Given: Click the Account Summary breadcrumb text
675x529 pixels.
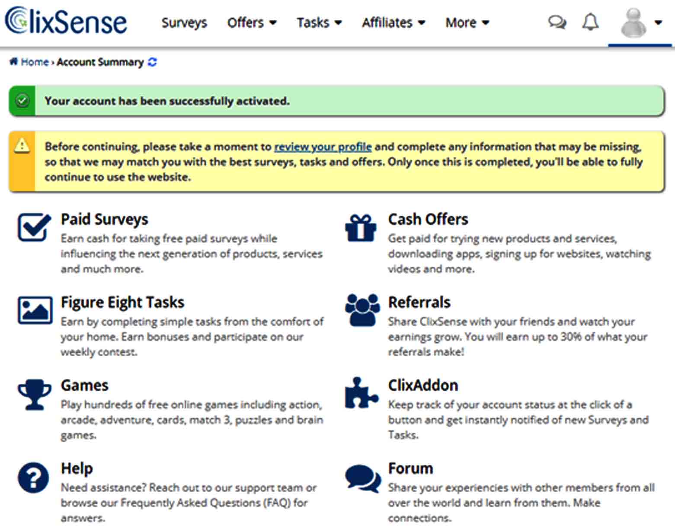Looking at the screenshot, I should (100, 62).
